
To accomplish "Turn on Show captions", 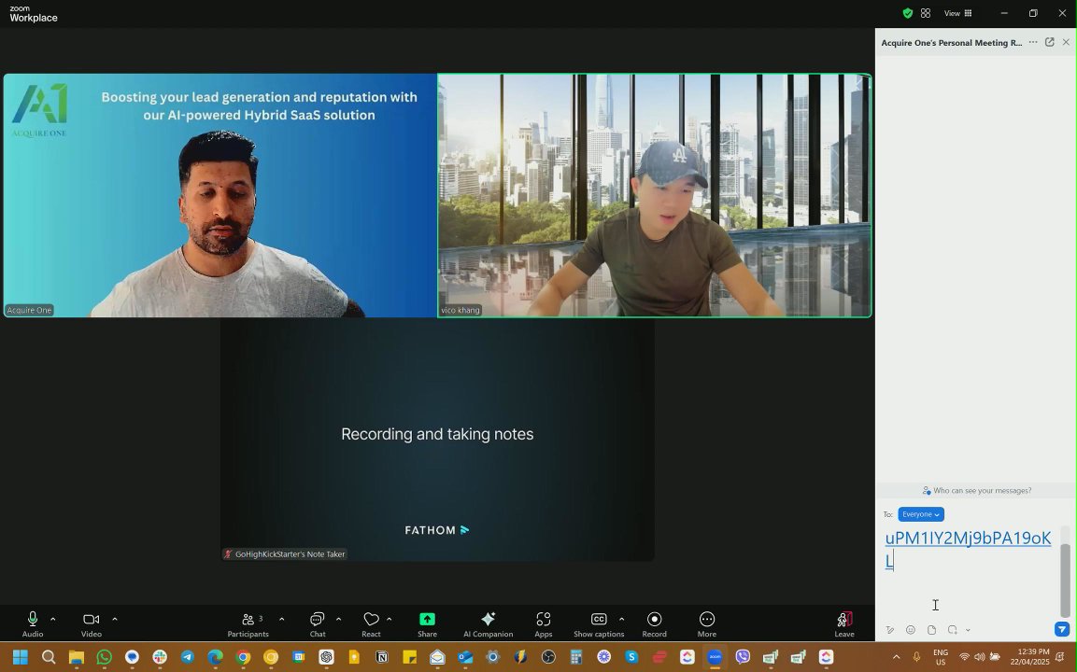I will click(x=599, y=624).
